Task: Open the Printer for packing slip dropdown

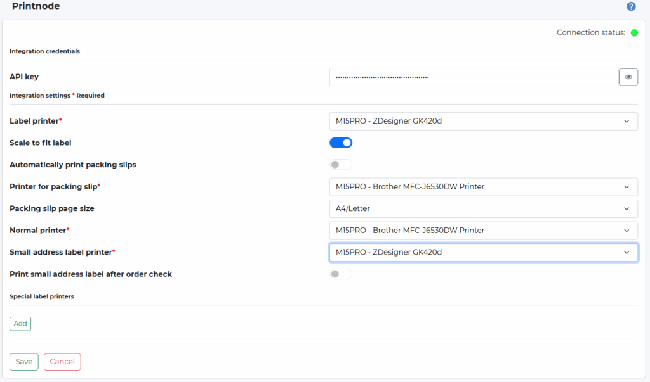Action: pos(482,186)
